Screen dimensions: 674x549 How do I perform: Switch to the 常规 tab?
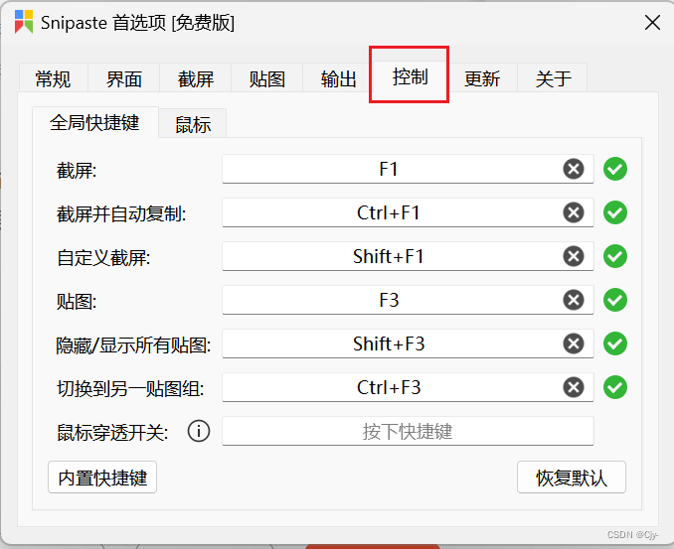click(54, 78)
